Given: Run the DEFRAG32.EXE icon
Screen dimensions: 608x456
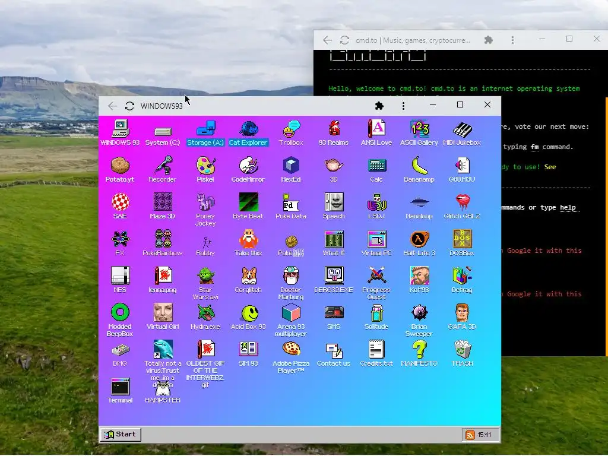Looking at the screenshot, I should point(334,276).
